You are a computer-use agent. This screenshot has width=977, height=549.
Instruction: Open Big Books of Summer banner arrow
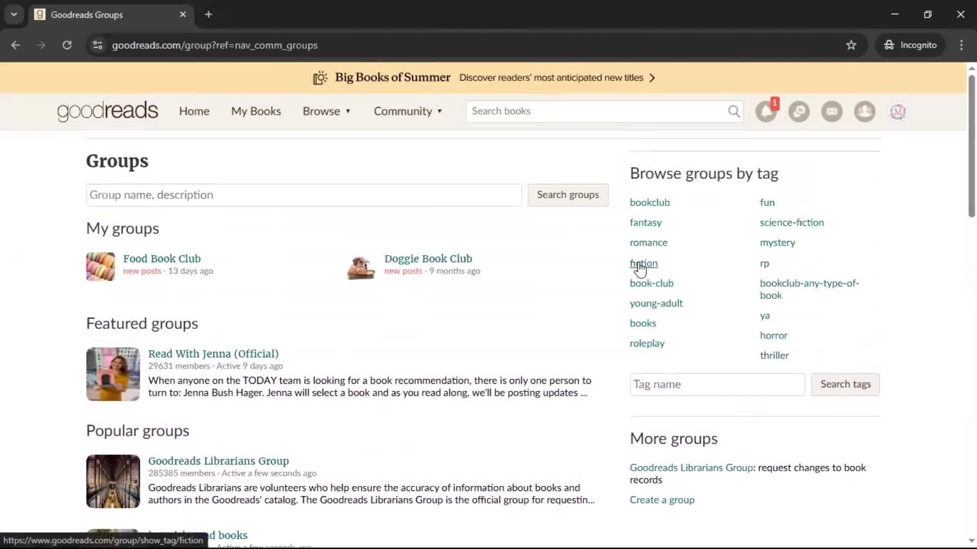(652, 78)
